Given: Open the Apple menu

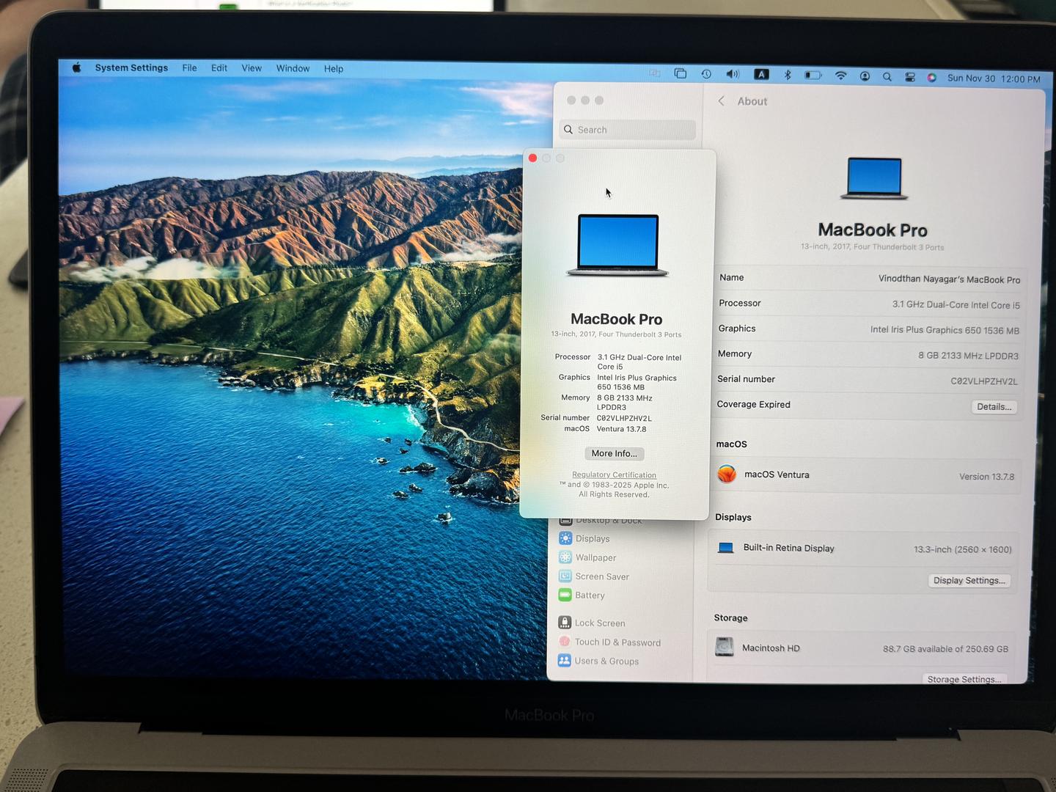Looking at the screenshot, I should click(76, 67).
